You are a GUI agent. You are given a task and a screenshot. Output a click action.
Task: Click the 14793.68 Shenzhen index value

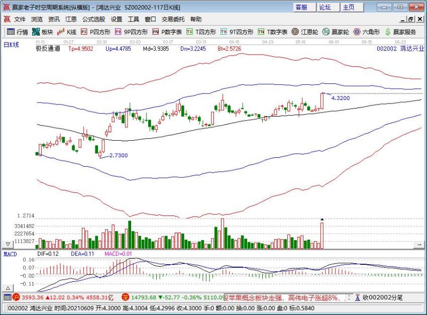tap(144, 297)
